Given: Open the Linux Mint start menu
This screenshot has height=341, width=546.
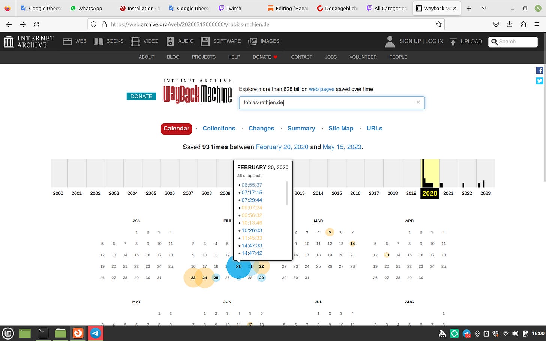Looking at the screenshot, I should click(8, 333).
